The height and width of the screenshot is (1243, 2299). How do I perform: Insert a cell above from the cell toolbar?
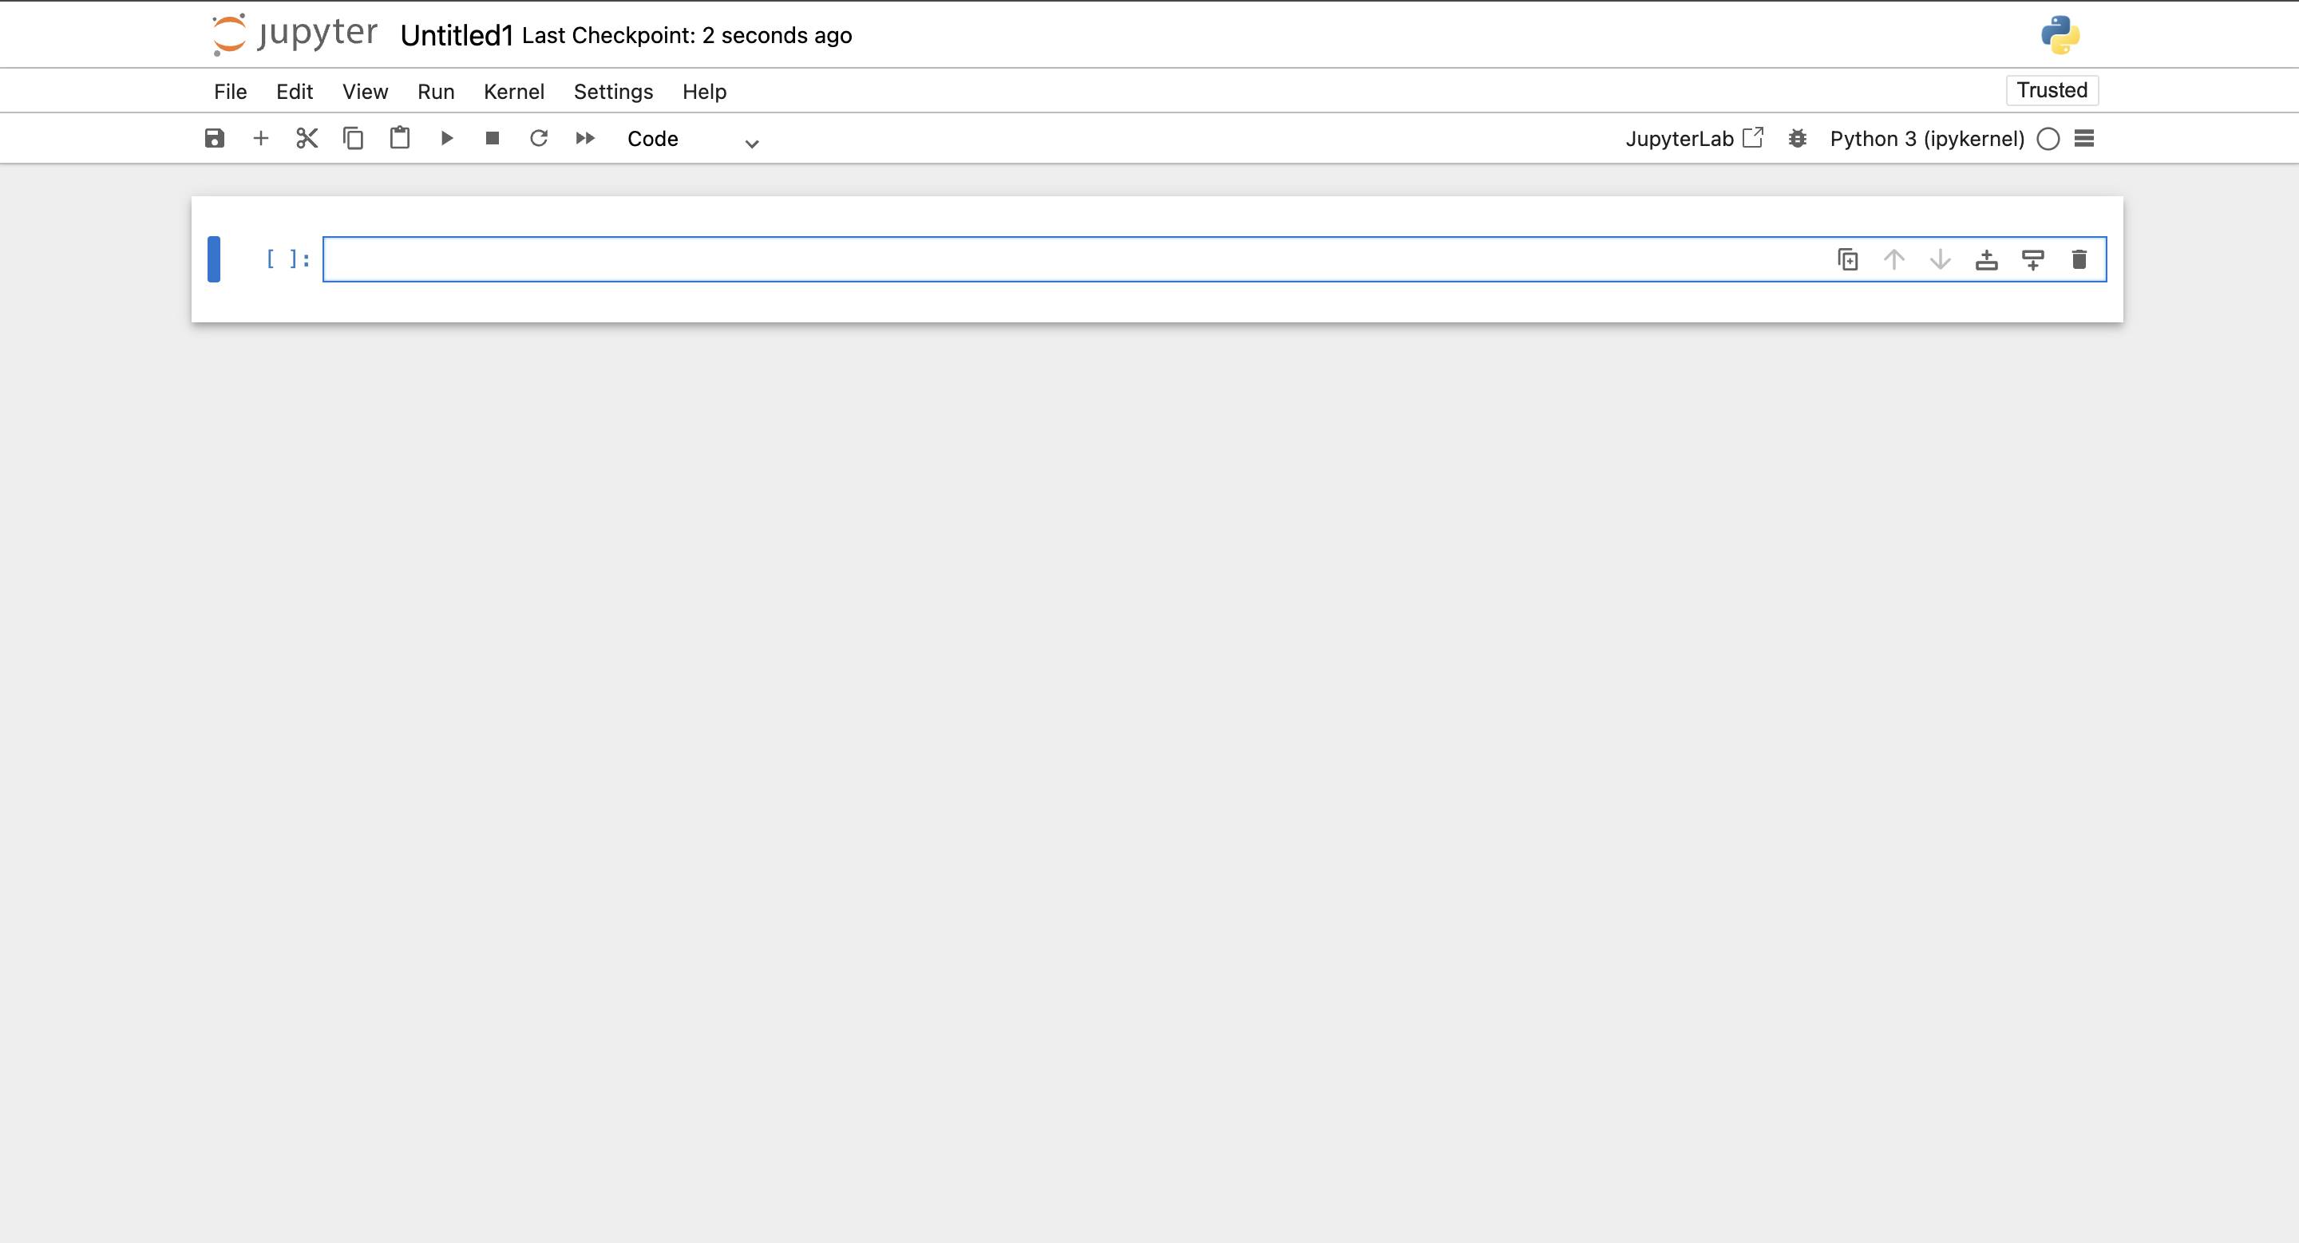pyautogui.click(x=1987, y=259)
